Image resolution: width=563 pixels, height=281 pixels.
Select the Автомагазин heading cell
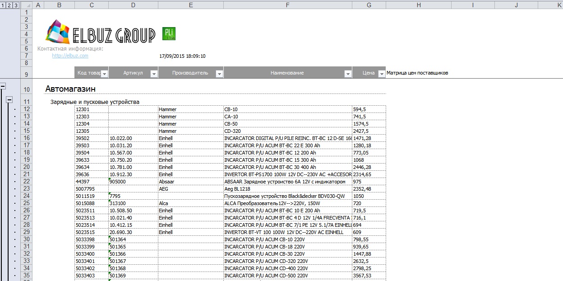(x=71, y=89)
